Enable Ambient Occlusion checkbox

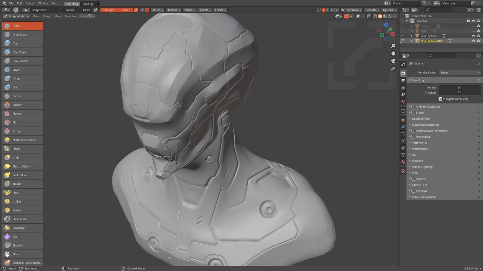pyautogui.click(x=413, y=107)
